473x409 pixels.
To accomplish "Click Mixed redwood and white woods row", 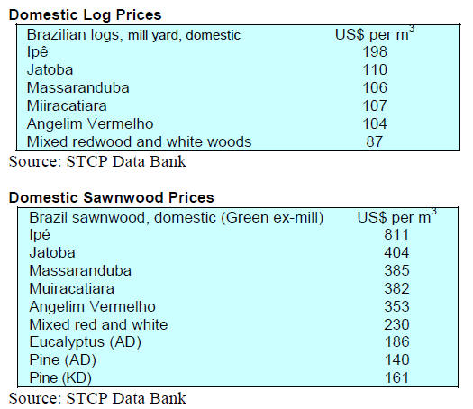I will (238, 141).
